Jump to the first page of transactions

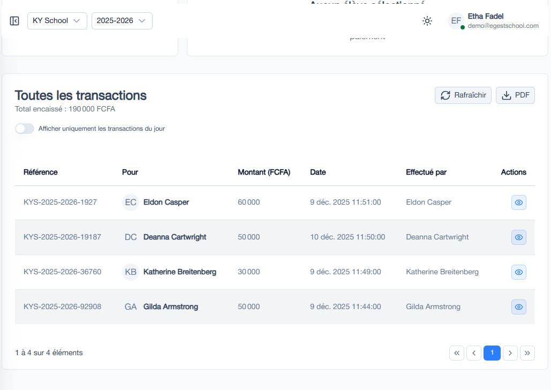(456, 352)
